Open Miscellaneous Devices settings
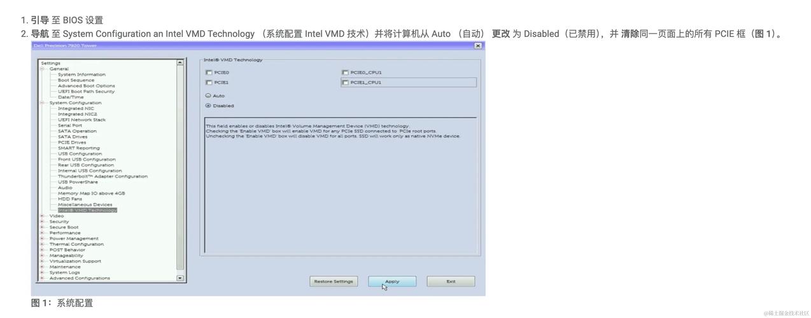 pyautogui.click(x=85, y=205)
